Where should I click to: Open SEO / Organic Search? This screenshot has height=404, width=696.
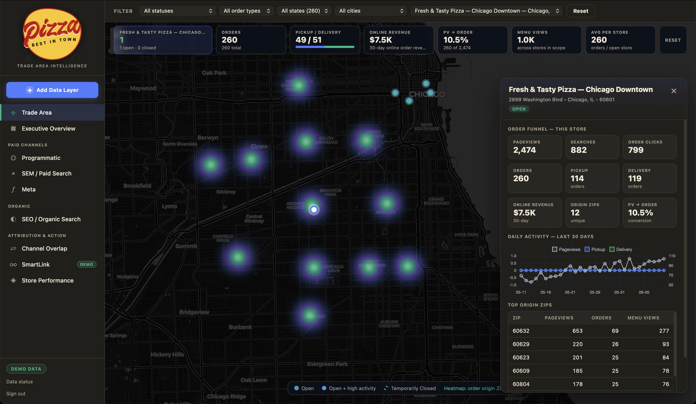(52, 219)
